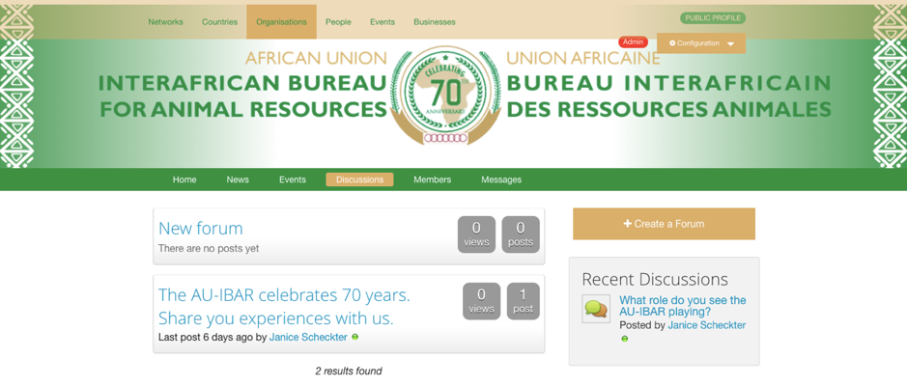Go to Countries in top navigation

[219, 22]
